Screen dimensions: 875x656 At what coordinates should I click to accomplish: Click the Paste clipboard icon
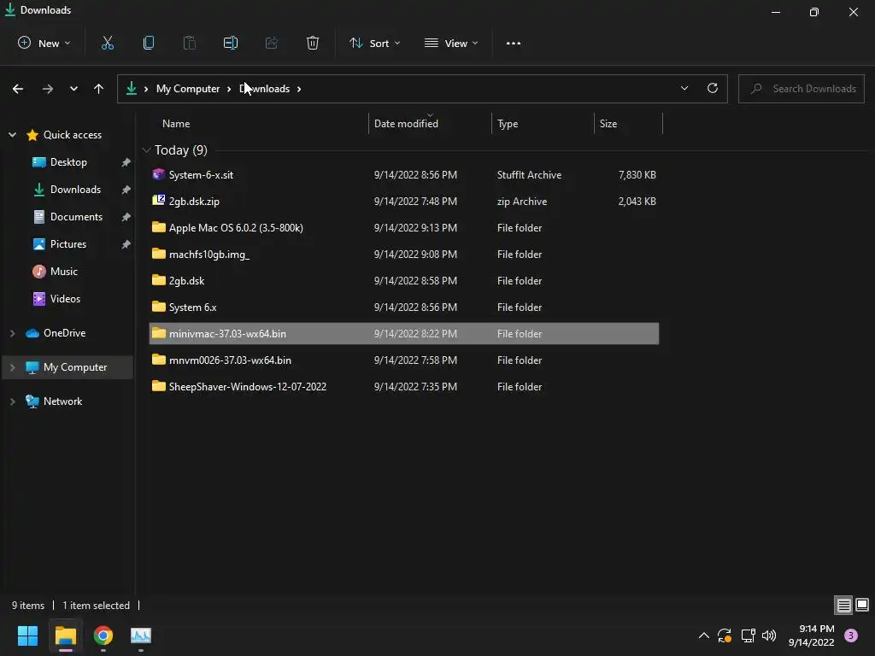190,43
